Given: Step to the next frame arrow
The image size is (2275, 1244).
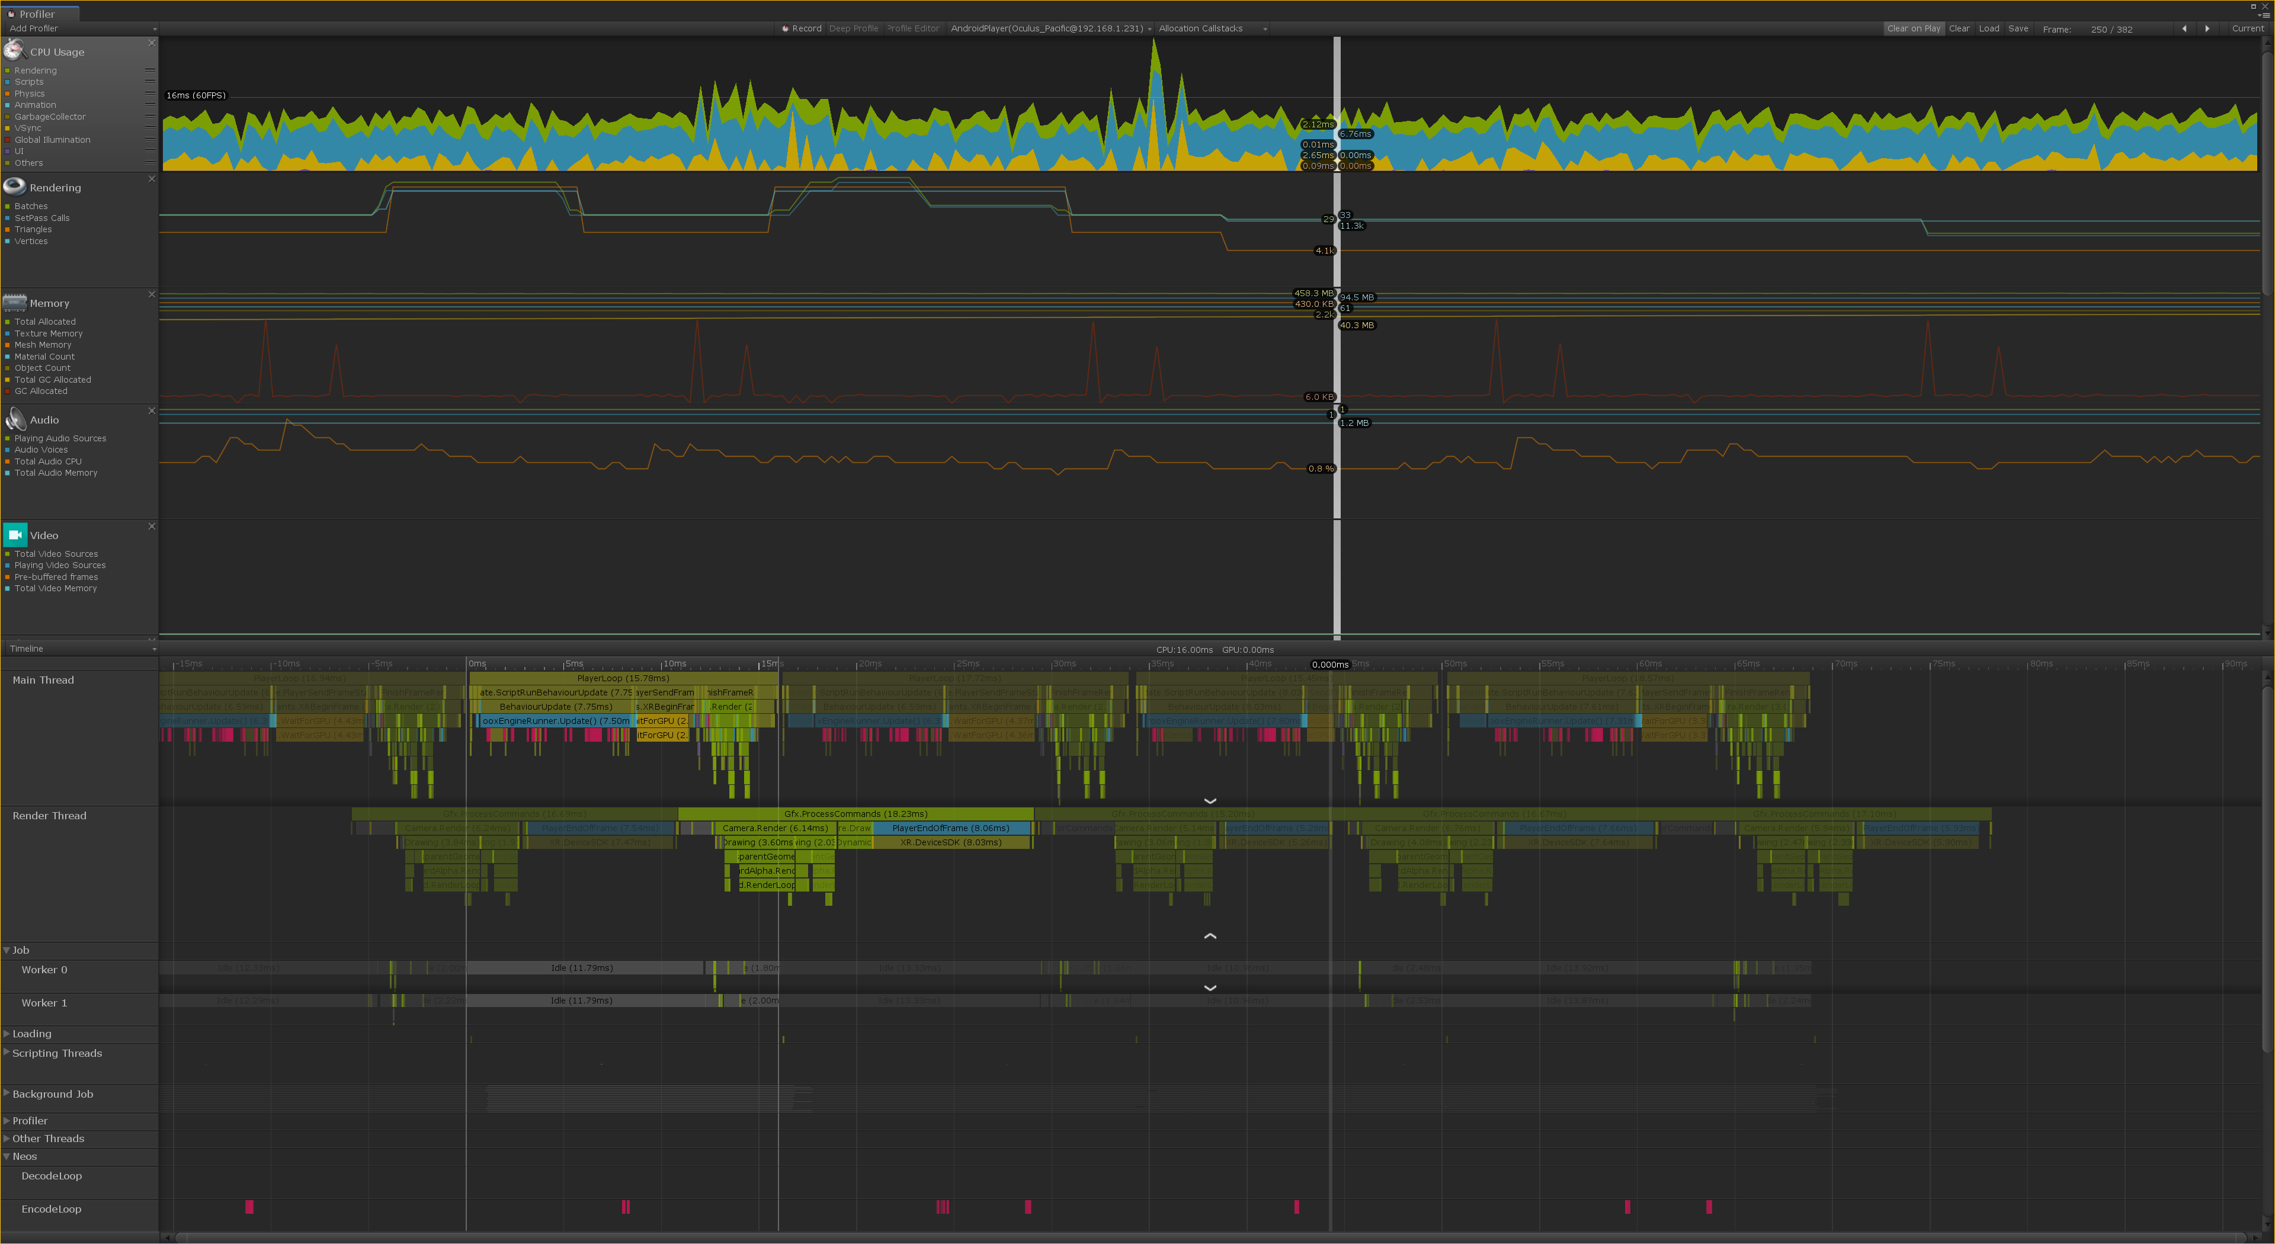Looking at the screenshot, I should point(2207,28).
